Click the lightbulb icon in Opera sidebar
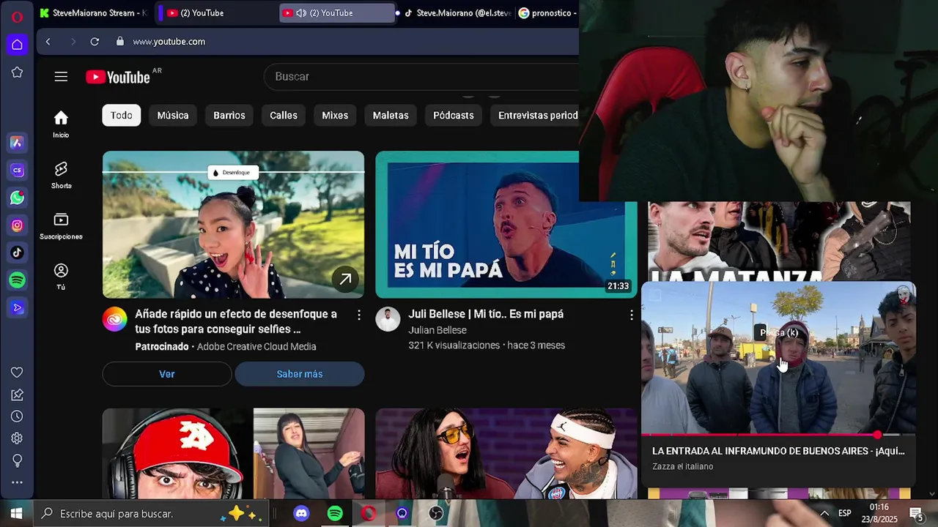The width and height of the screenshot is (938, 527). coord(17,460)
